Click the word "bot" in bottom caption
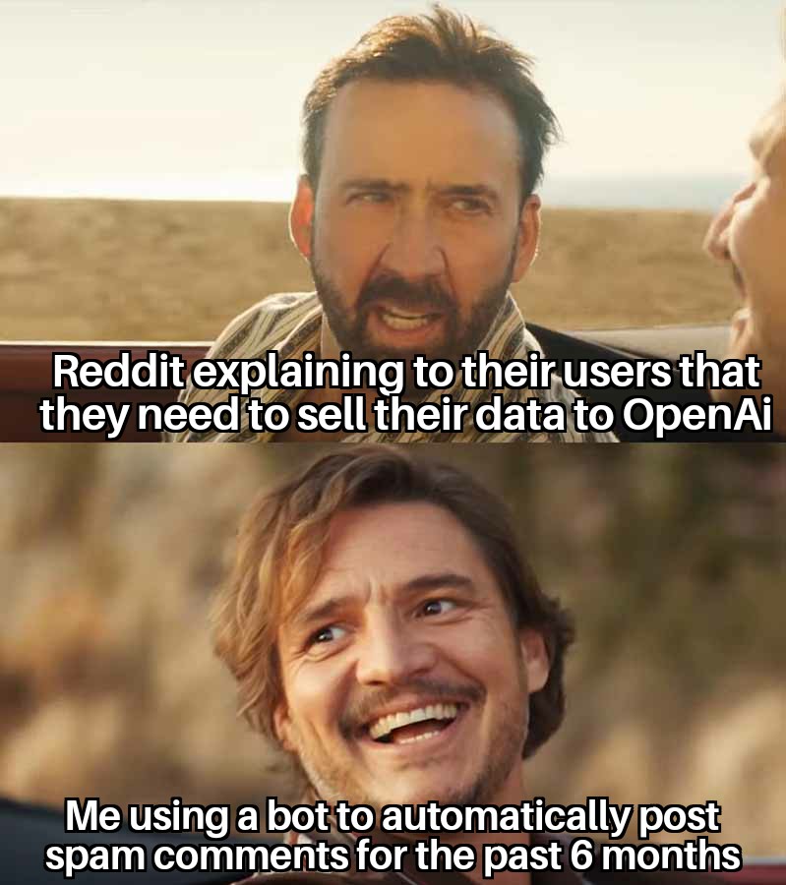The height and width of the screenshot is (885, 786). click(x=299, y=815)
